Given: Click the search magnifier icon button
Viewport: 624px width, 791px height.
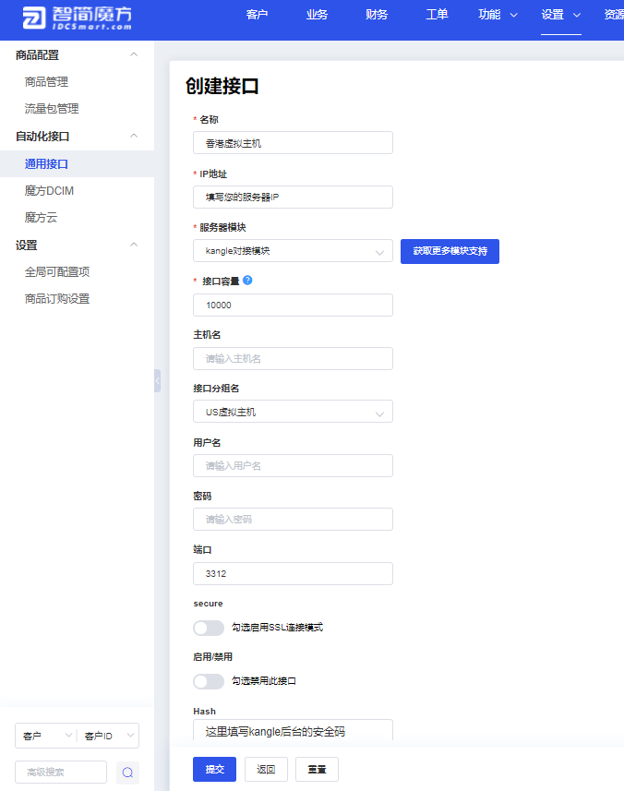Looking at the screenshot, I should click(127, 773).
